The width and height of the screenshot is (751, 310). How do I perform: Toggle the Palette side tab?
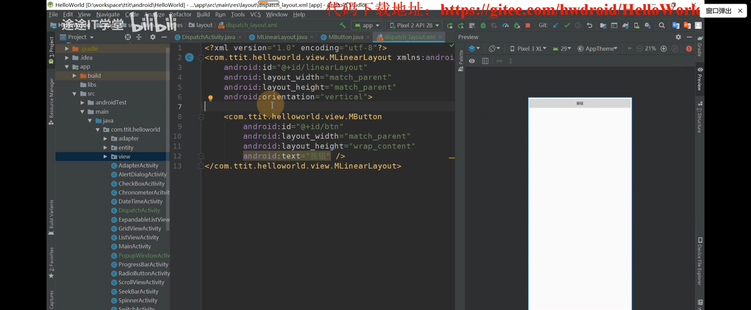(461, 60)
